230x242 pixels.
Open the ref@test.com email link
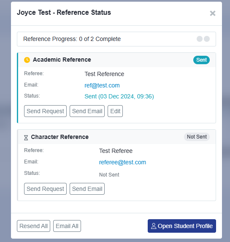click(102, 85)
